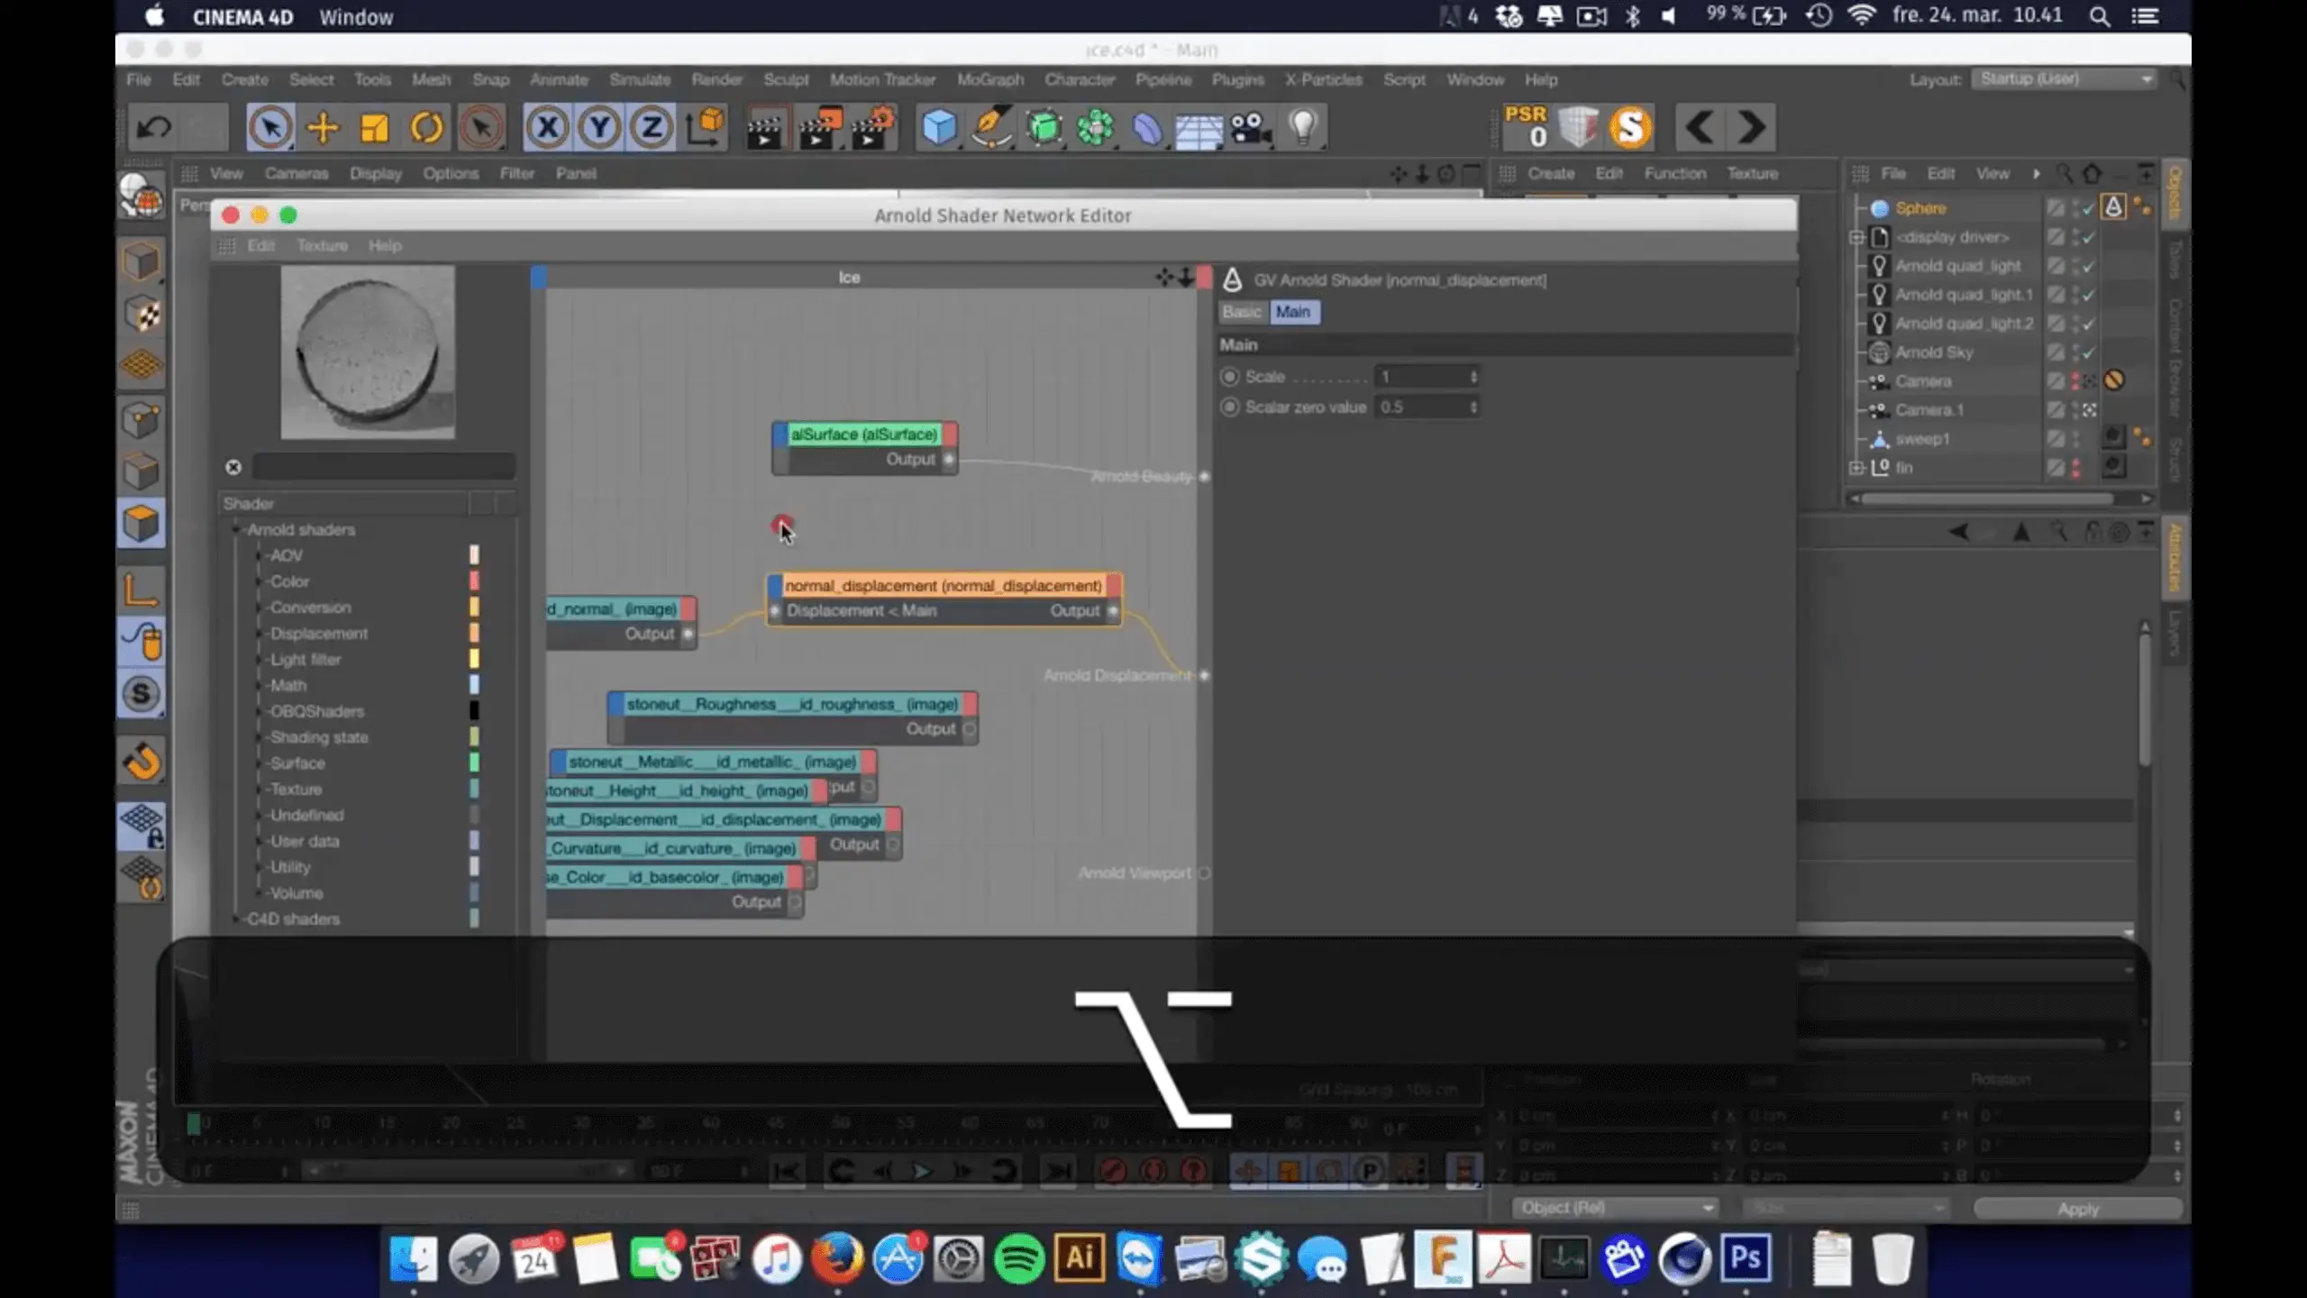Open Spotify from the Dock
The width and height of the screenshot is (2307, 1298).
pos(1019,1258)
